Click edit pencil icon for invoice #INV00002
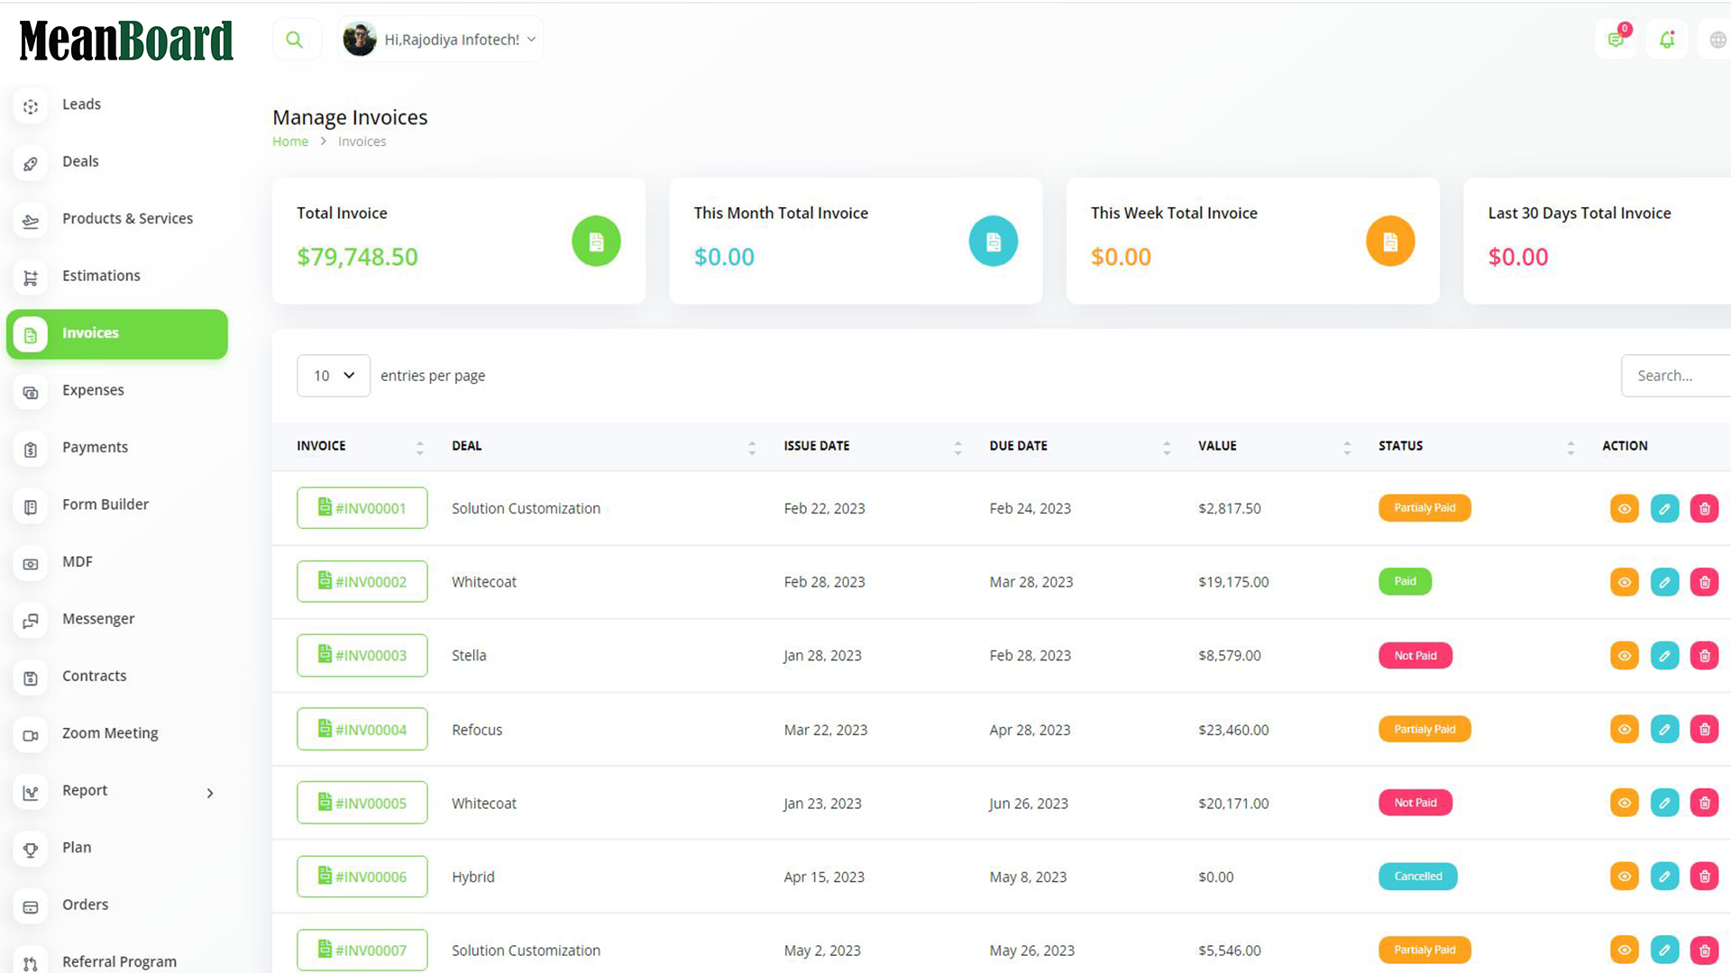Image resolution: width=1731 pixels, height=973 pixels. tap(1664, 582)
